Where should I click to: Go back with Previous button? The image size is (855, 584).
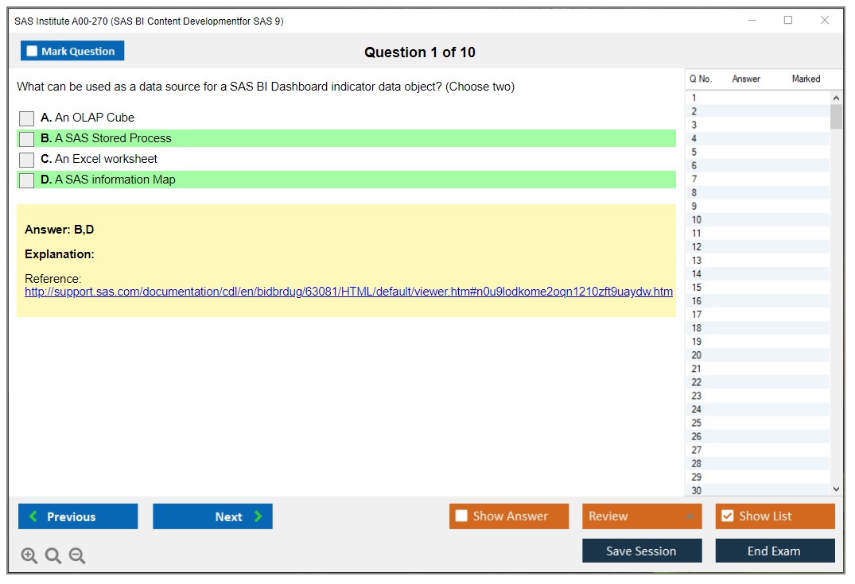click(x=78, y=516)
